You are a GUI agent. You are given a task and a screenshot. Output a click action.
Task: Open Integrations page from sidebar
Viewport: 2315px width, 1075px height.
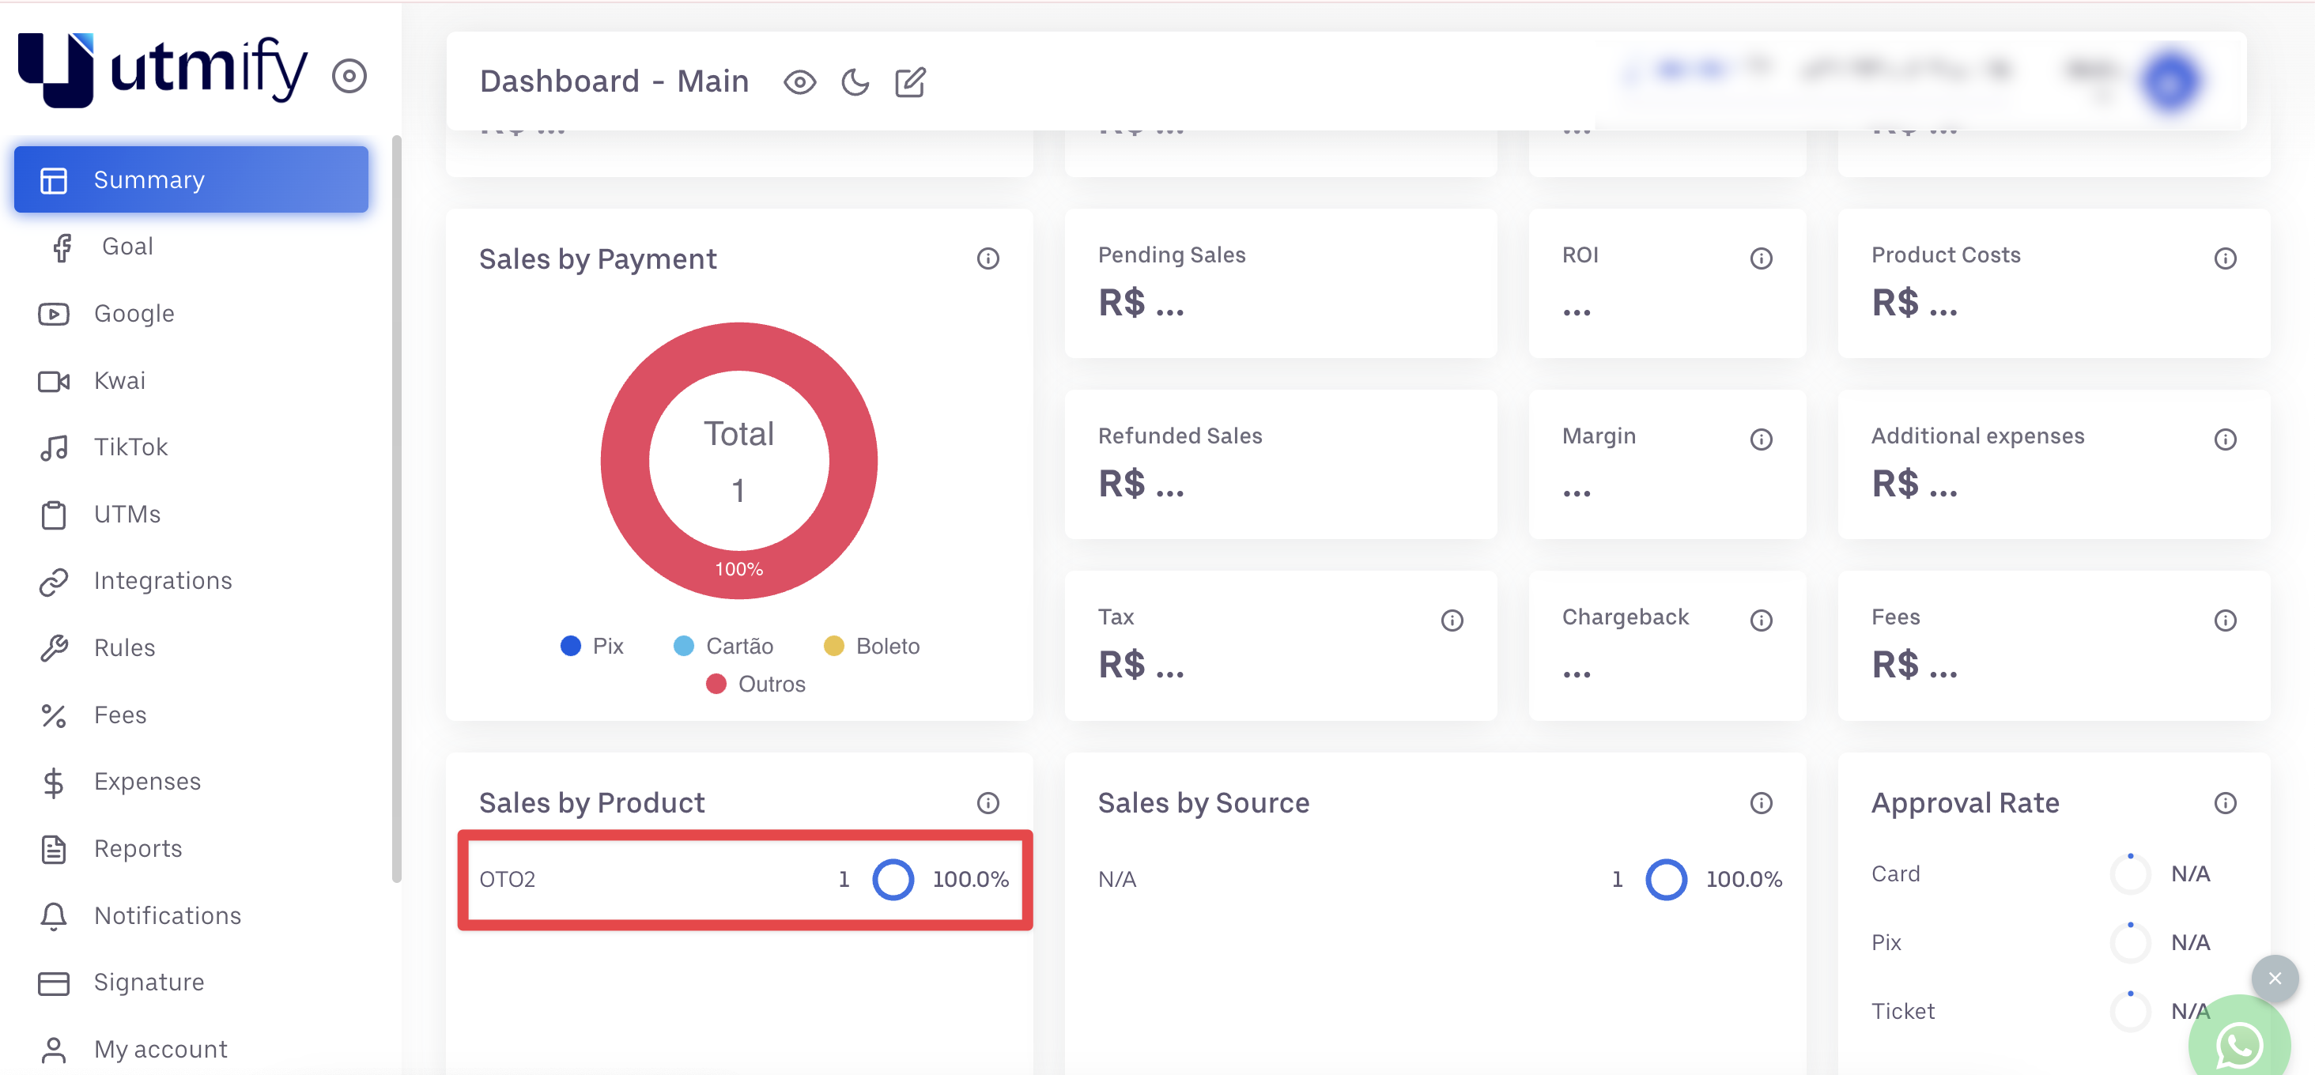(163, 581)
